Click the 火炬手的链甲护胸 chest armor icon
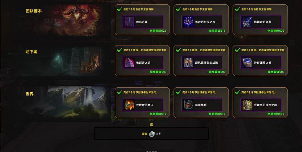This screenshot has height=152, width=302. [247, 105]
